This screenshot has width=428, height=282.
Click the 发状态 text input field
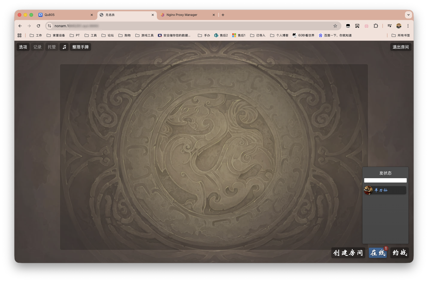tap(385, 180)
